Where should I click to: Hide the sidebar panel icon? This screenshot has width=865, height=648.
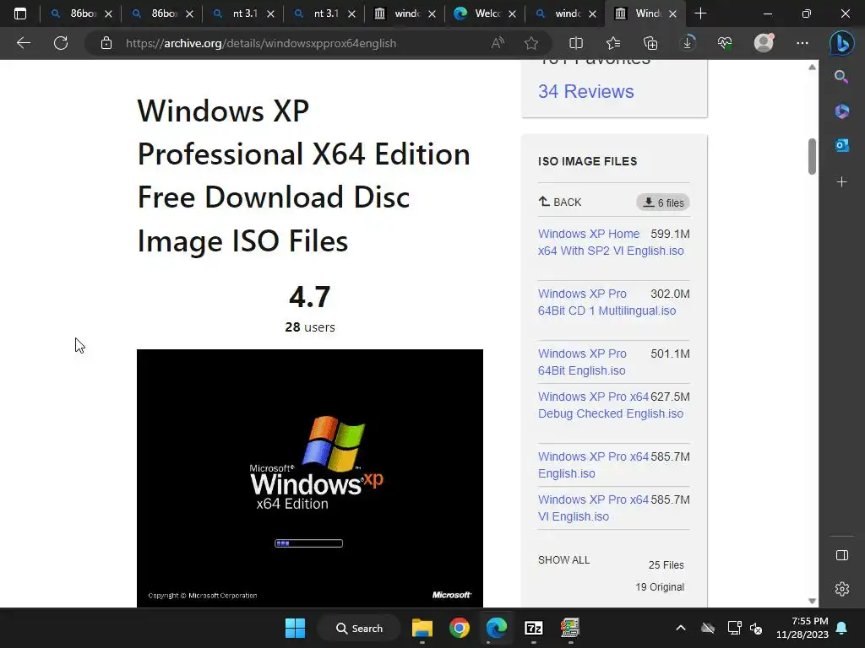[x=842, y=555]
